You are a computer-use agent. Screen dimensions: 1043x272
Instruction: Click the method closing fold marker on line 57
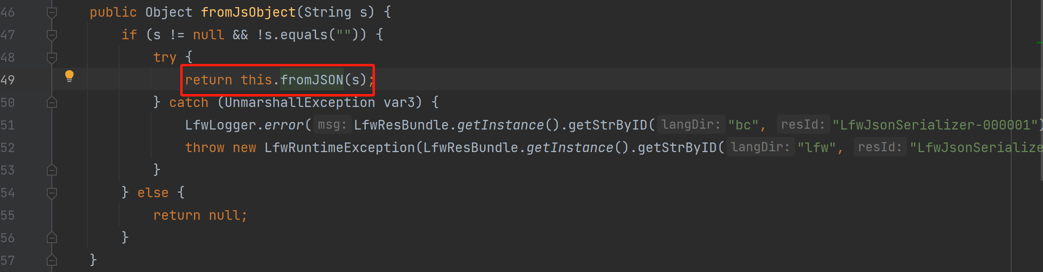(x=52, y=260)
